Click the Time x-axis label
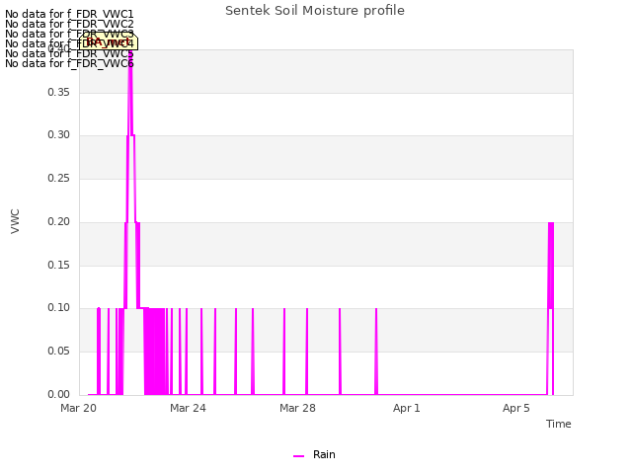 point(559,424)
